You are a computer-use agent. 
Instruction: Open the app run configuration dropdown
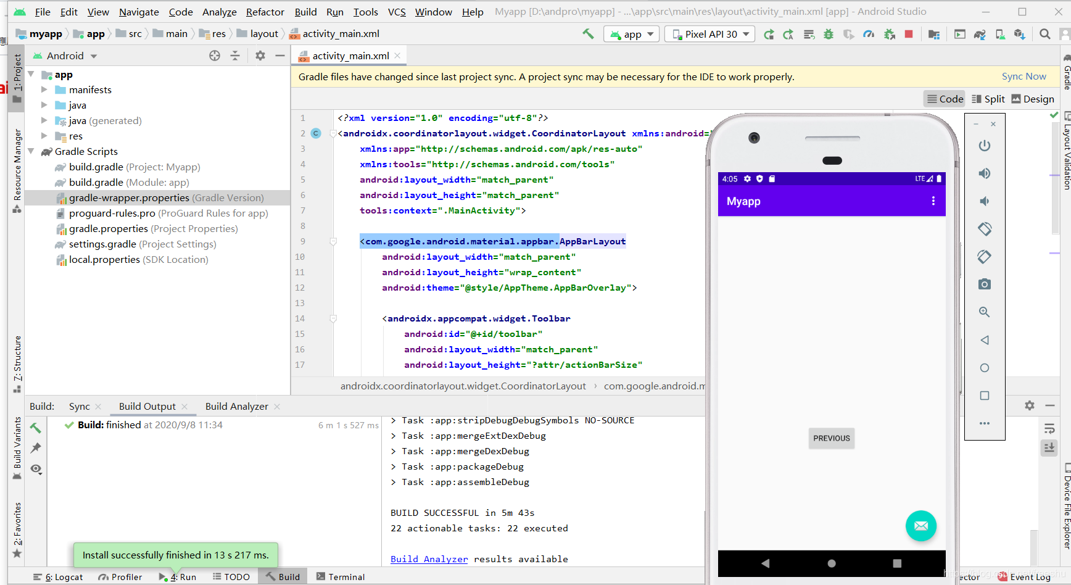click(632, 35)
